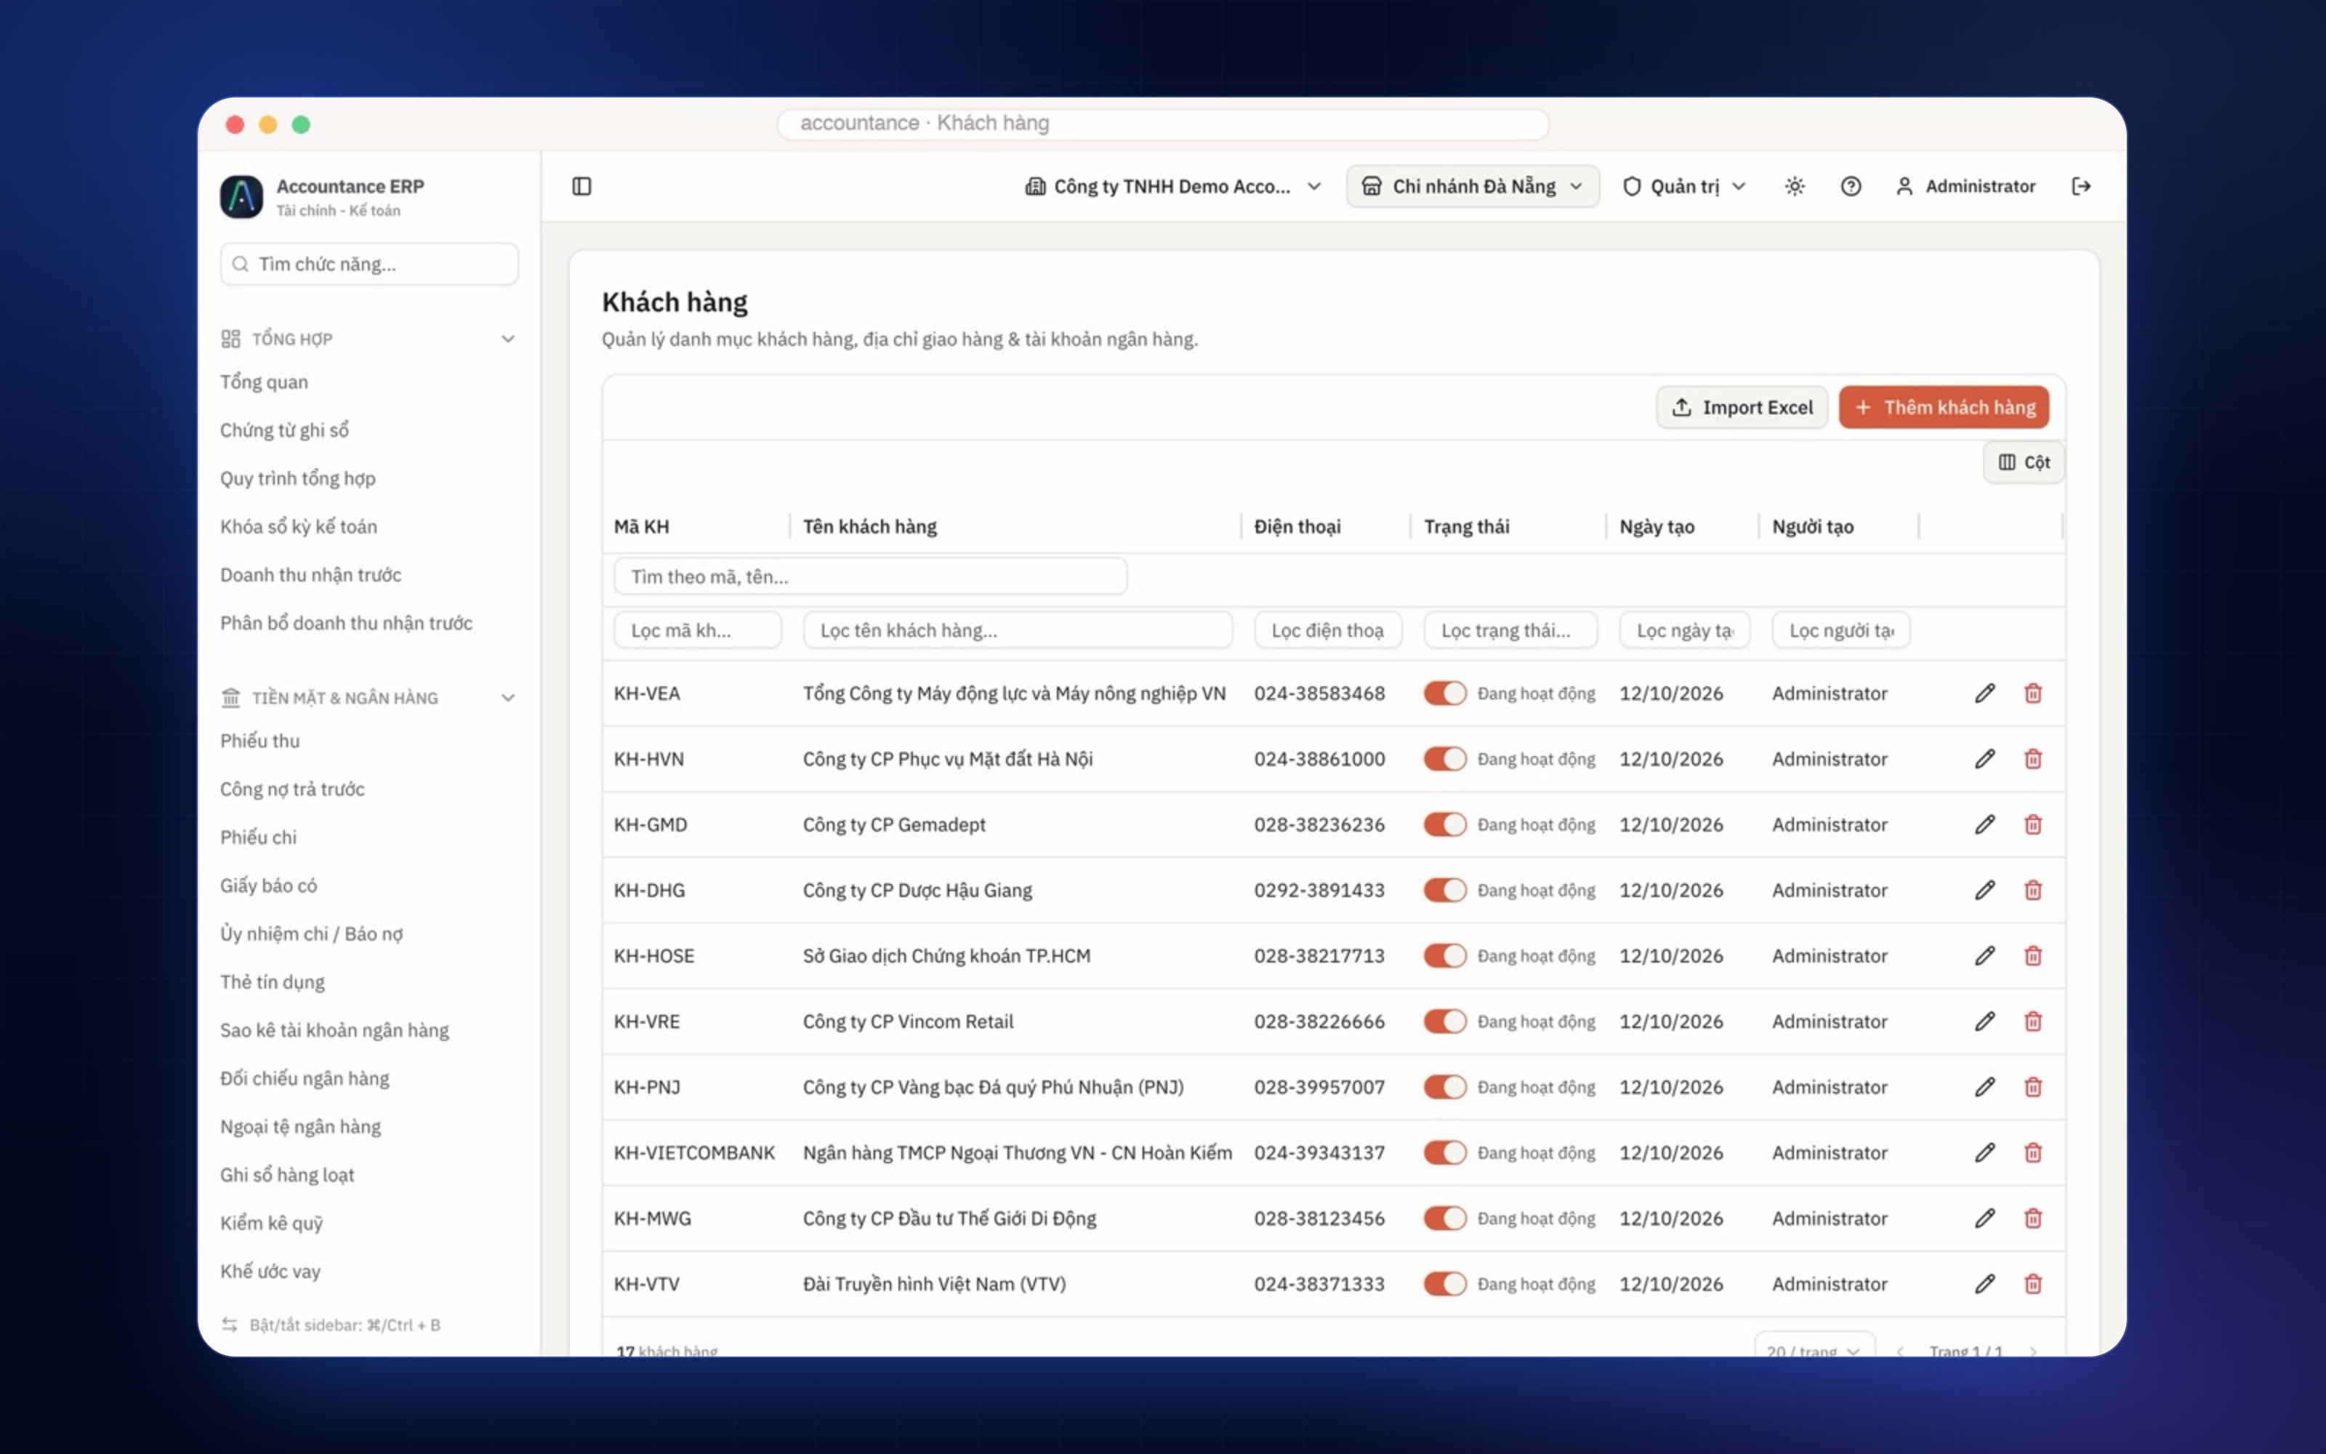The height and width of the screenshot is (1454, 2326).
Task: Open the Chi nhánh Đà Nẵng branch dropdown
Action: point(1473,187)
